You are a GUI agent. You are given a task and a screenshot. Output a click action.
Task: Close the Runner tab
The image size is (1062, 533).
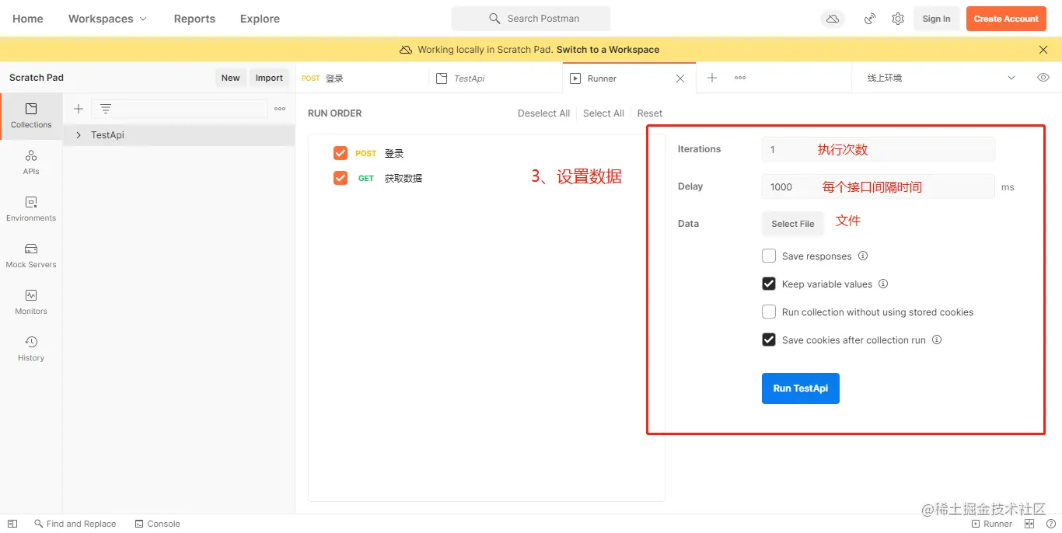680,78
